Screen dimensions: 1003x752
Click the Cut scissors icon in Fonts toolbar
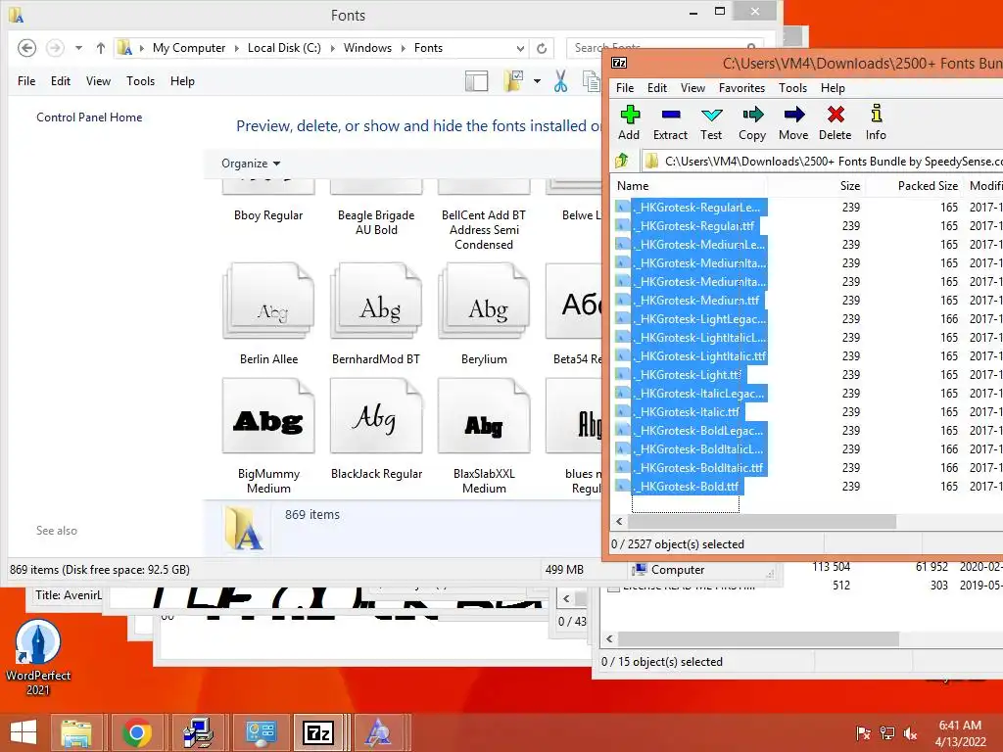[x=561, y=81]
